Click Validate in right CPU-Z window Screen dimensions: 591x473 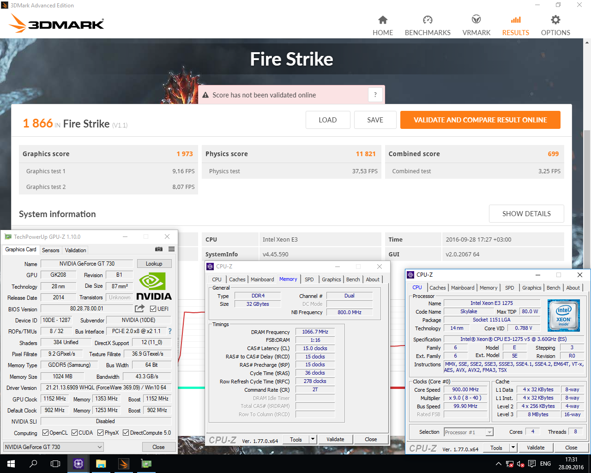(x=536, y=448)
